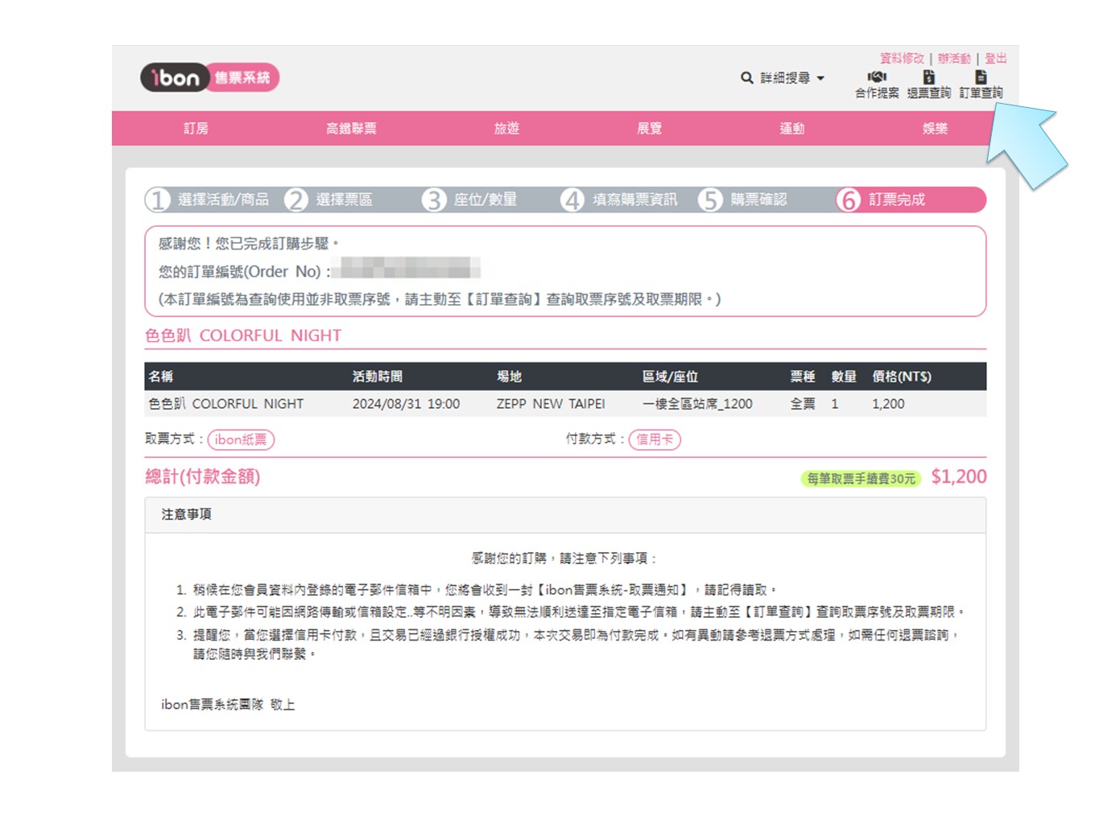Select the 娛樂 menu item
This screenshot has width=1099, height=824.
tap(935, 129)
